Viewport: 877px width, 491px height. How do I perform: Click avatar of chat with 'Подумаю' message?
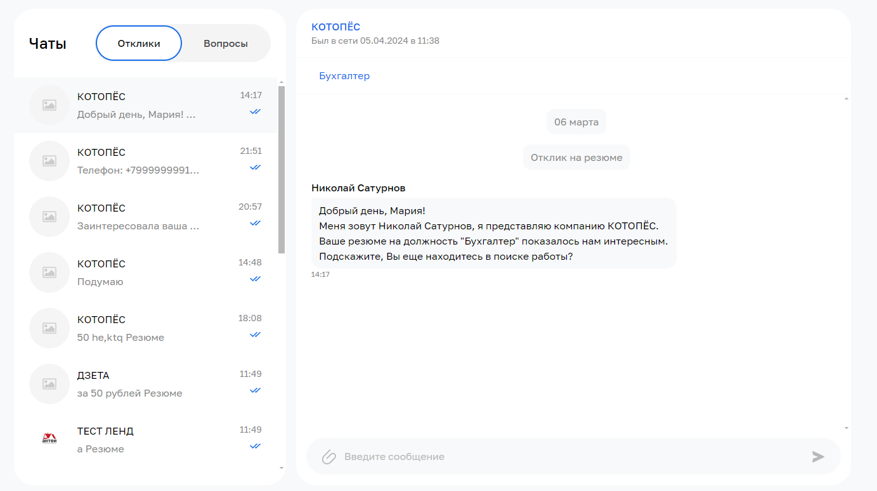tap(49, 272)
